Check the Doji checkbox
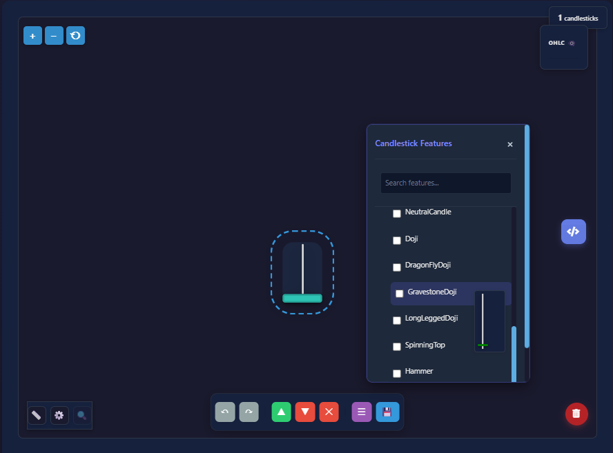 pos(397,240)
